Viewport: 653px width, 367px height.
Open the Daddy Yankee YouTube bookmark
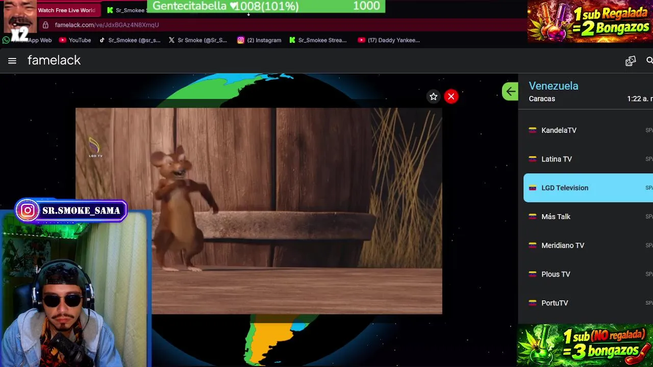coord(389,40)
